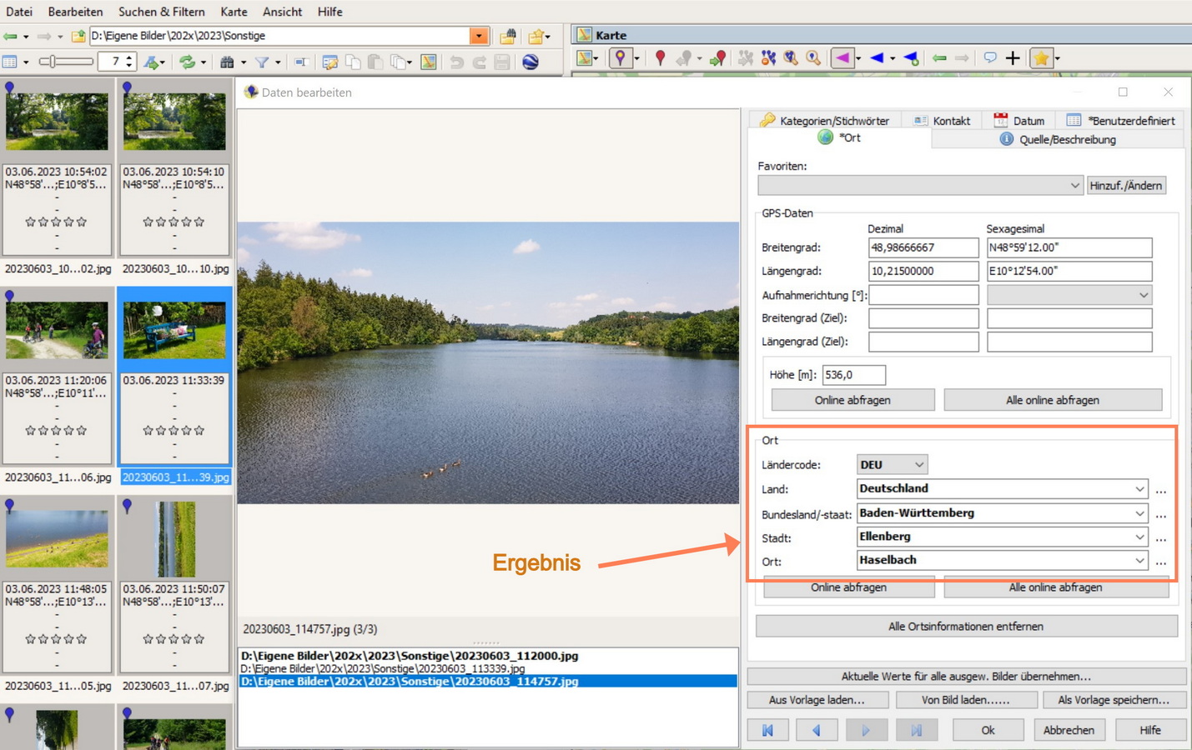Click Von Bild laden button
This screenshot has width=1192, height=750.
(966, 700)
